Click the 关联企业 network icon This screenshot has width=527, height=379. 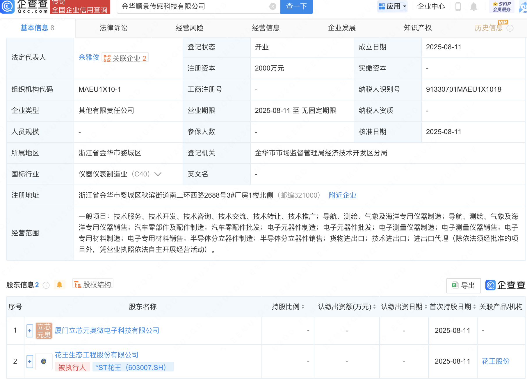click(x=107, y=58)
